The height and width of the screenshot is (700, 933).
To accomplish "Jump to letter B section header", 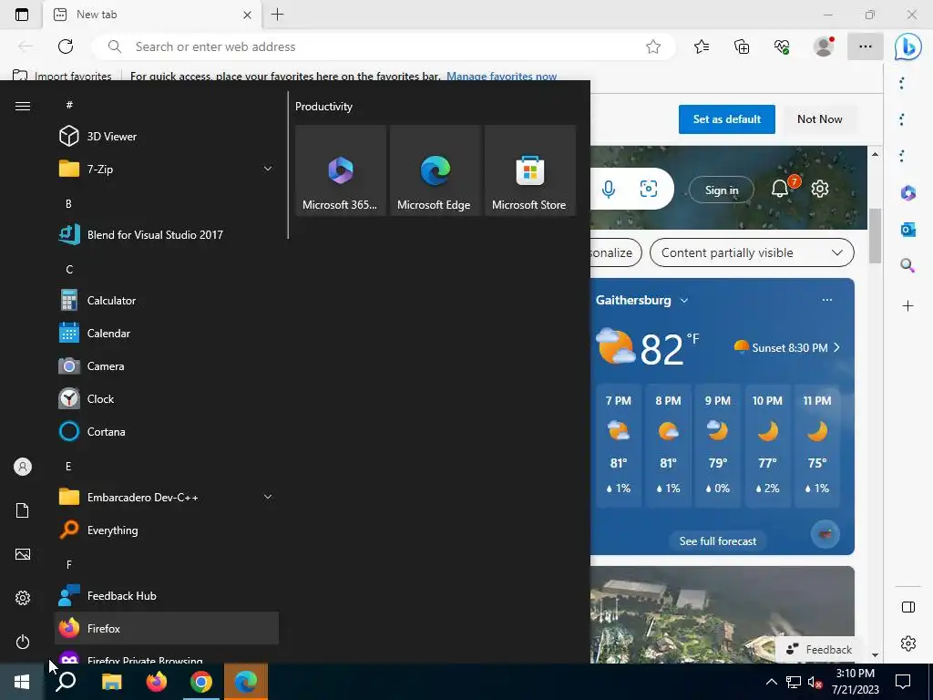I will click(68, 203).
